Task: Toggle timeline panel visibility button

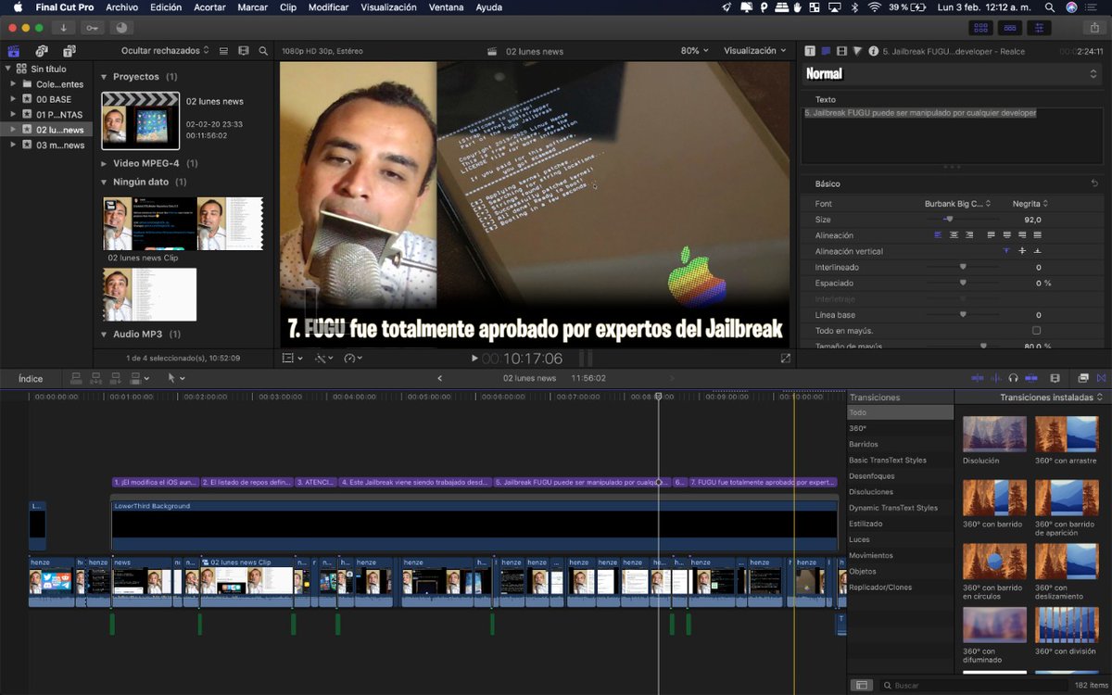Action: 1009,28
